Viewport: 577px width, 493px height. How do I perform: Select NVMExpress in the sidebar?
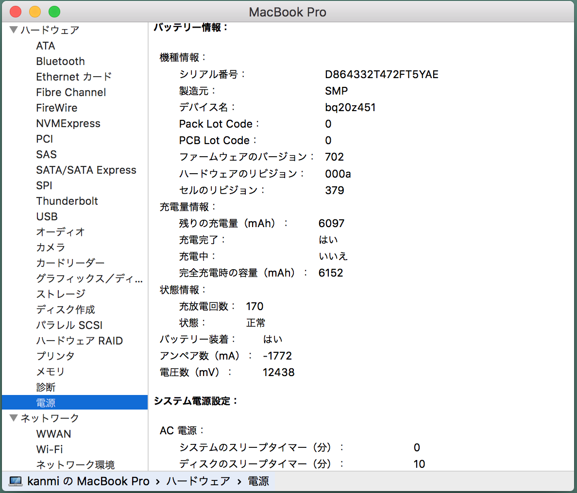coord(68,123)
